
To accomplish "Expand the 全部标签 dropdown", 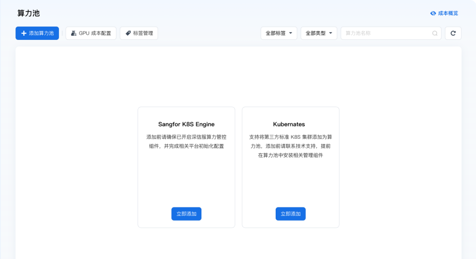I will 279,33.
